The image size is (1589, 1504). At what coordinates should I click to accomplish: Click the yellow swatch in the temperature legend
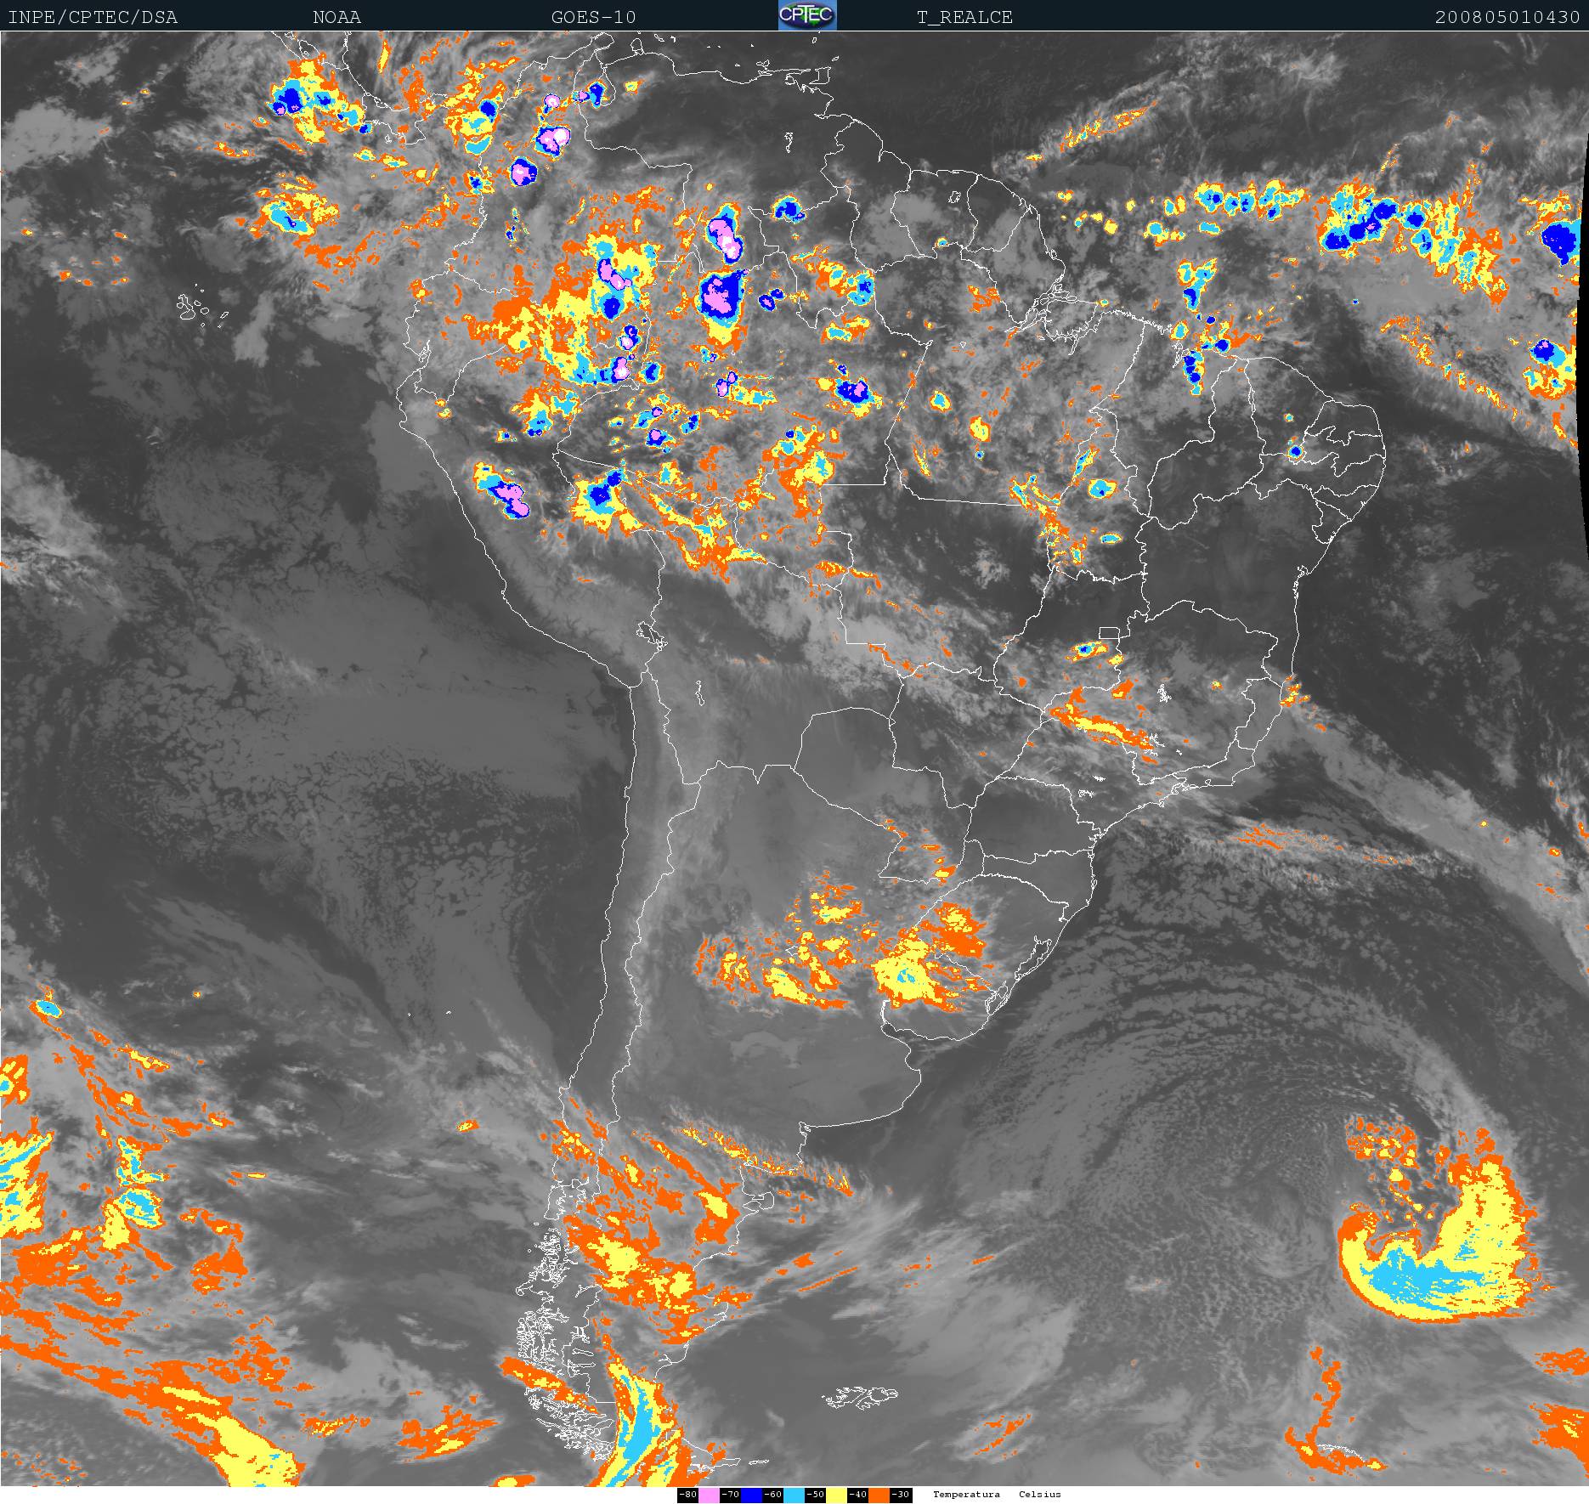click(x=836, y=1495)
